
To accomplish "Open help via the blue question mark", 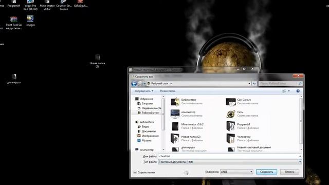I will pos(298,91).
